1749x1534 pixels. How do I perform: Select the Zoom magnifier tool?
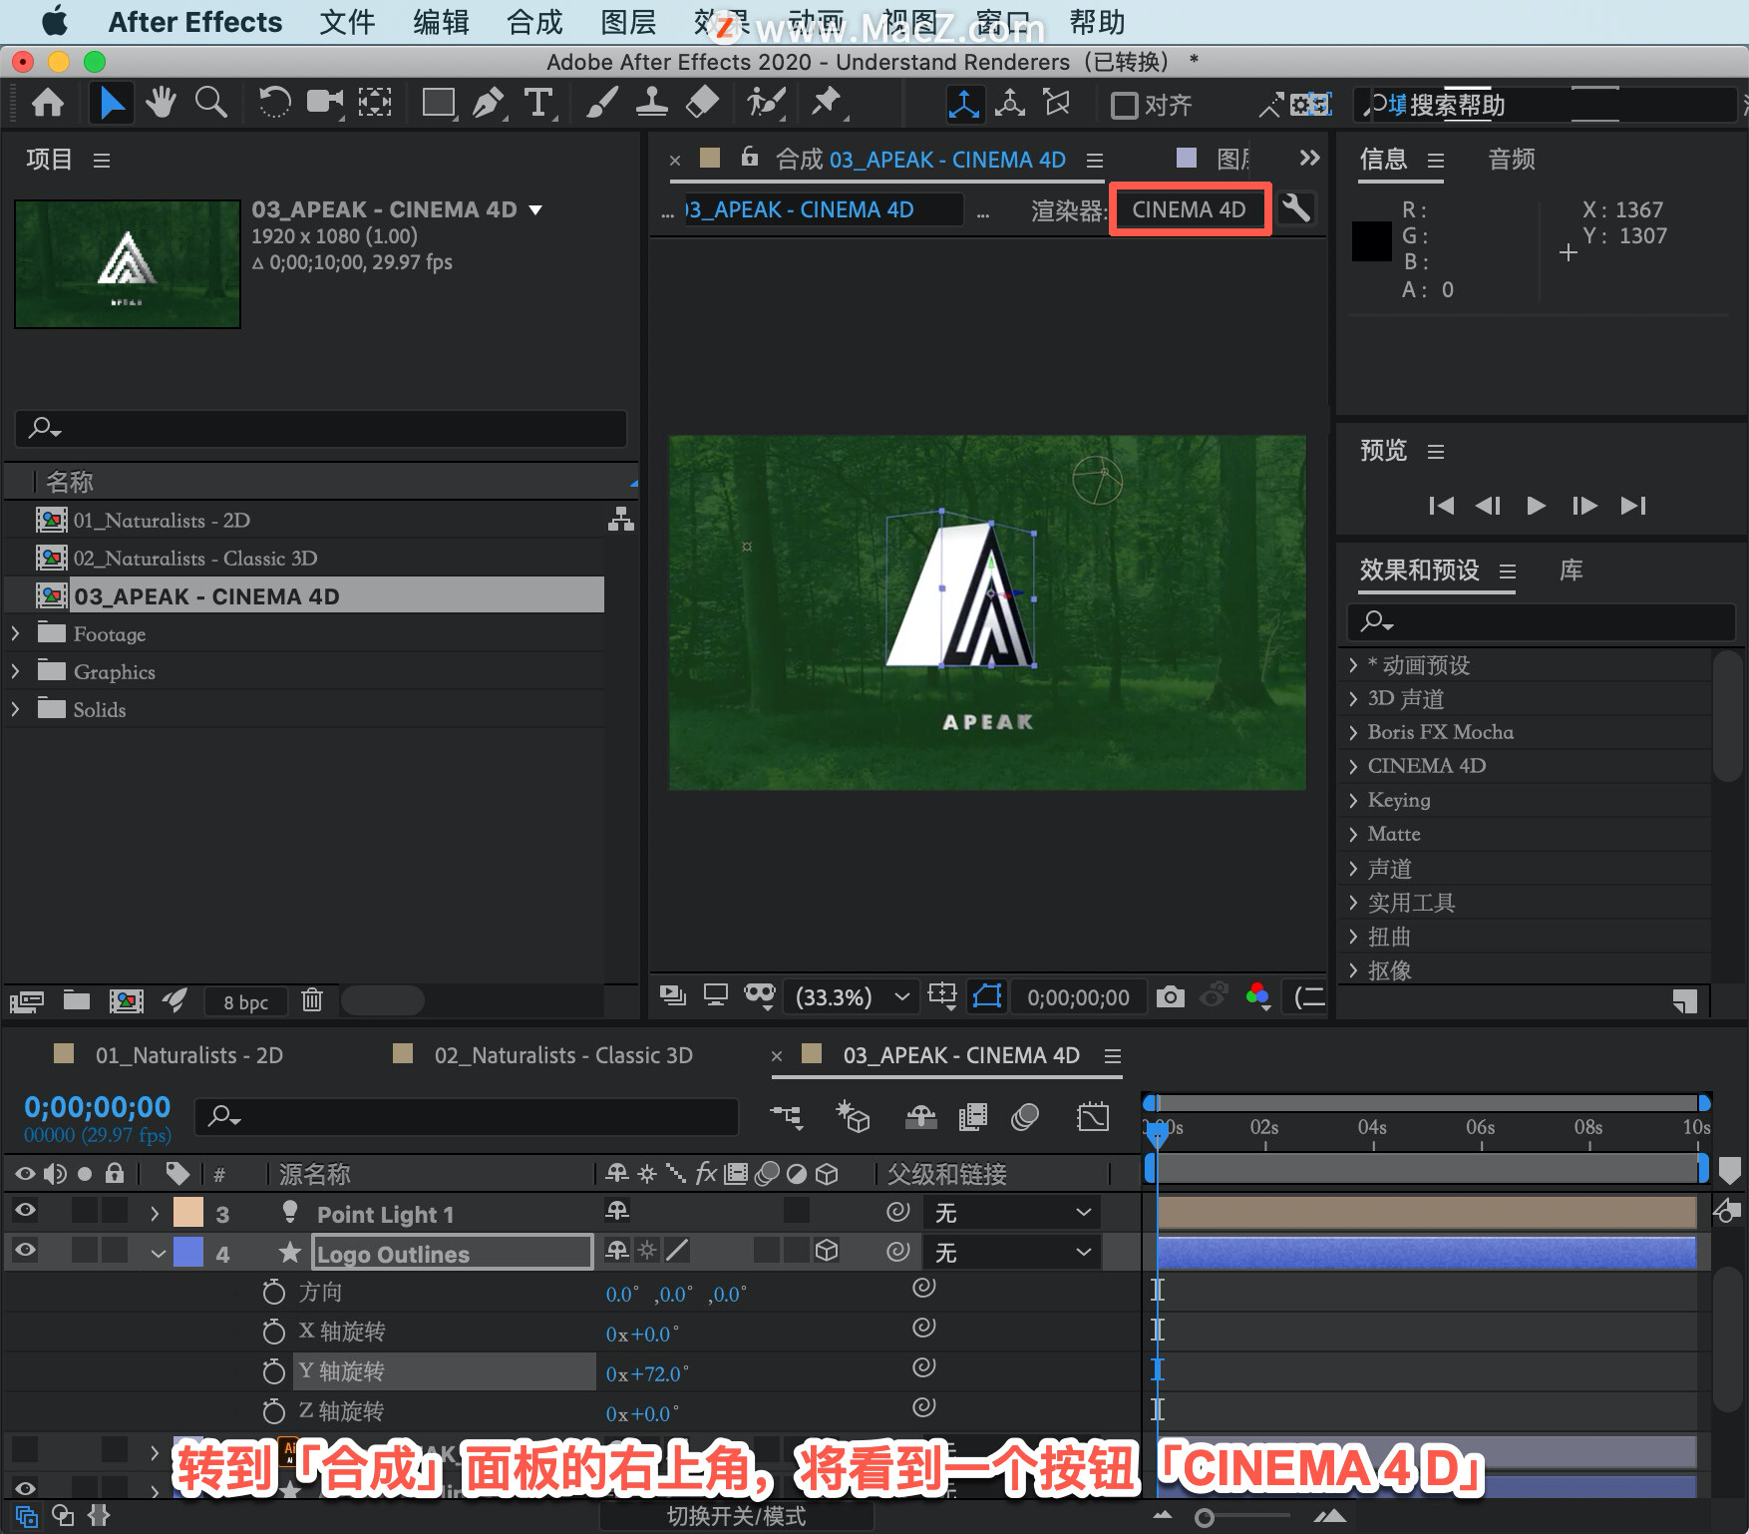coord(210,103)
